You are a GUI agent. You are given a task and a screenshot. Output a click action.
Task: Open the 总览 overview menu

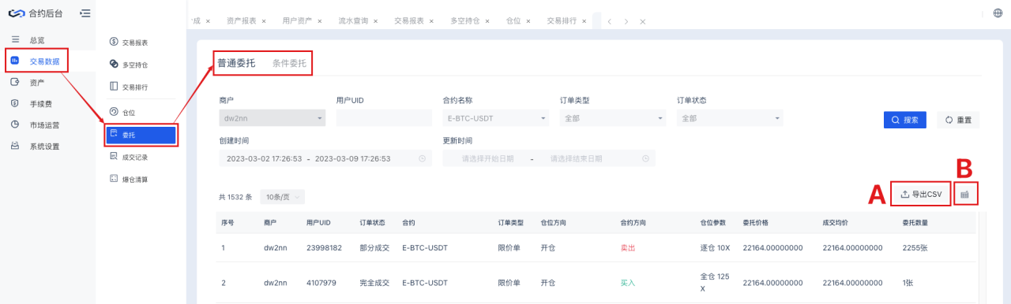point(36,39)
